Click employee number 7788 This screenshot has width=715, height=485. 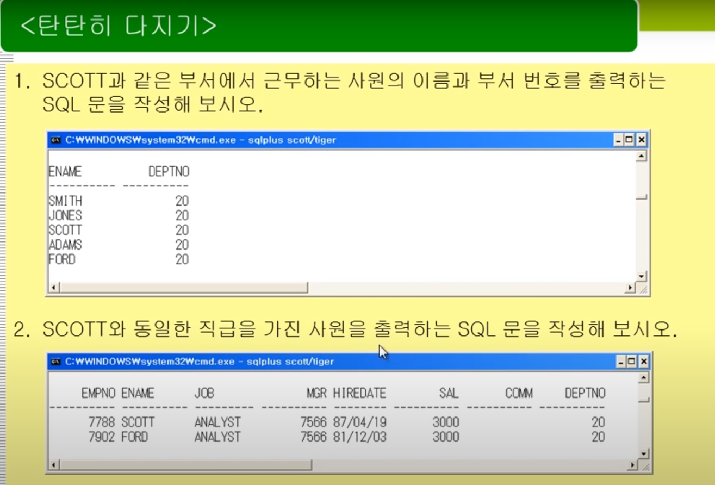point(102,422)
